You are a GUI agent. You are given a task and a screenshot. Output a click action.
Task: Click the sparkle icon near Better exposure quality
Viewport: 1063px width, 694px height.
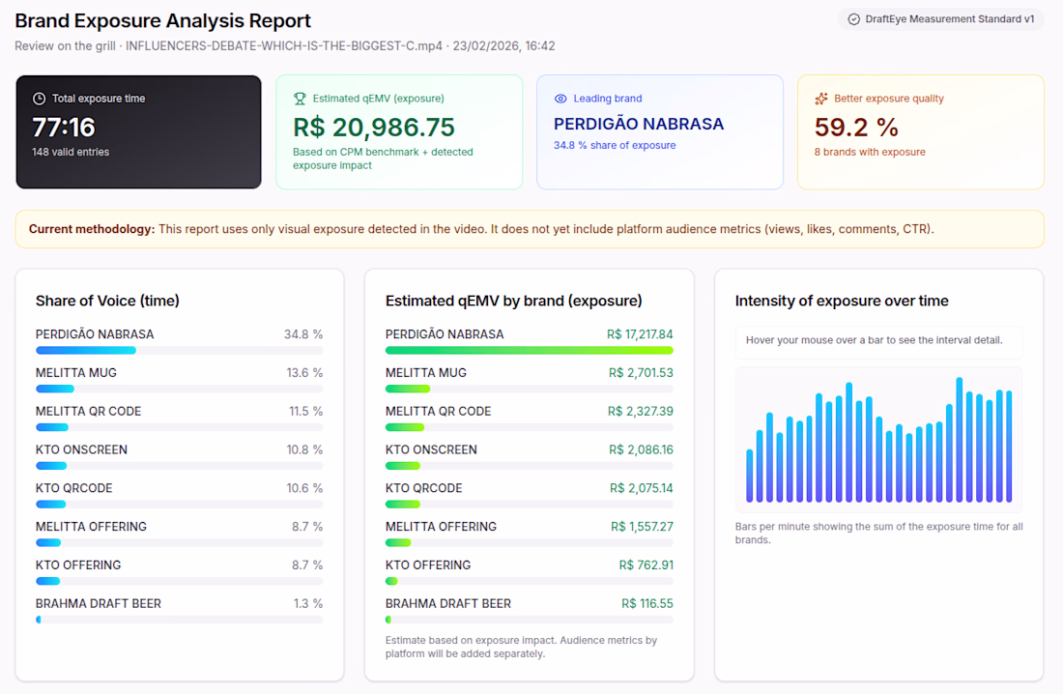pyautogui.click(x=821, y=99)
